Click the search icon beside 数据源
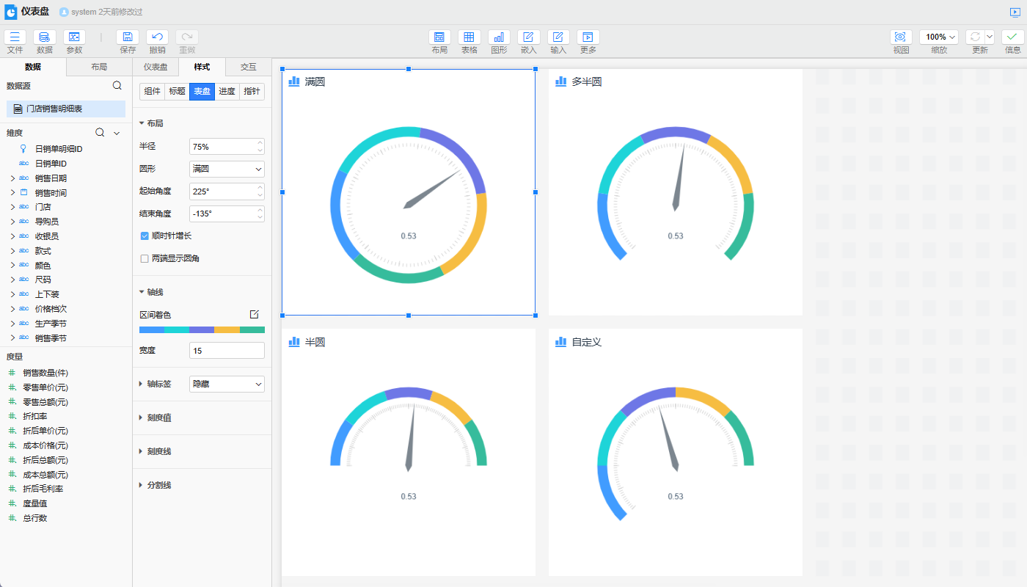The height and width of the screenshot is (587, 1027). click(x=117, y=86)
